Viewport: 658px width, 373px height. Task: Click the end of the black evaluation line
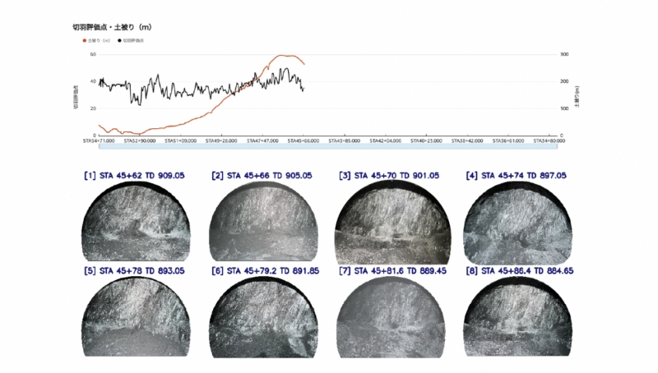[x=303, y=90]
